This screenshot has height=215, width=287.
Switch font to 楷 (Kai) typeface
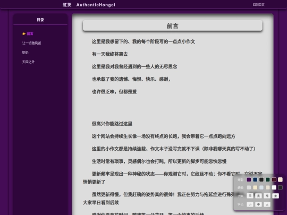pyautogui.click(x=267, y=196)
